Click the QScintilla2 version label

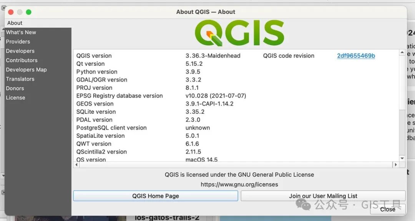(101, 152)
